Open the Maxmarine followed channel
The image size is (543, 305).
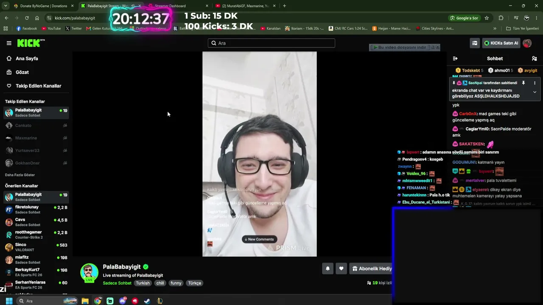pos(36,138)
